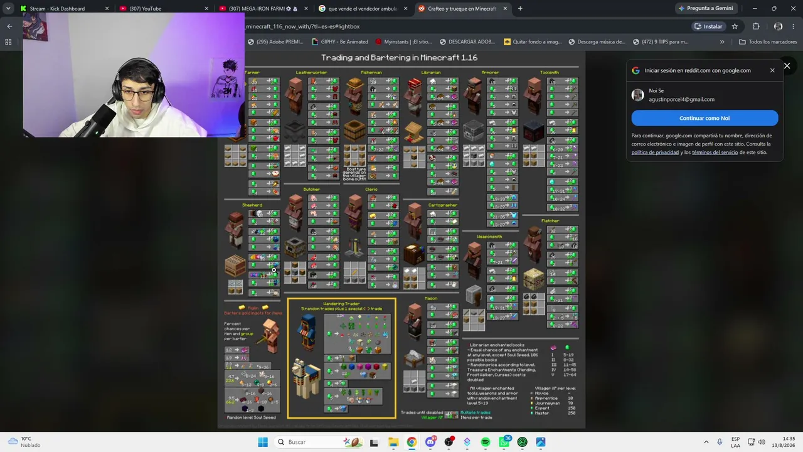
Task: Open the Windows Start menu
Action: coord(263,442)
